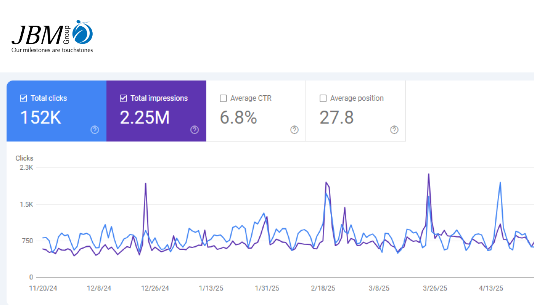Click the highest purple spike before 3/26/25

429,174
